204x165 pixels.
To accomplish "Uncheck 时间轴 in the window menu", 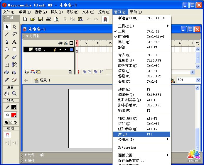I will [x=124, y=37].
